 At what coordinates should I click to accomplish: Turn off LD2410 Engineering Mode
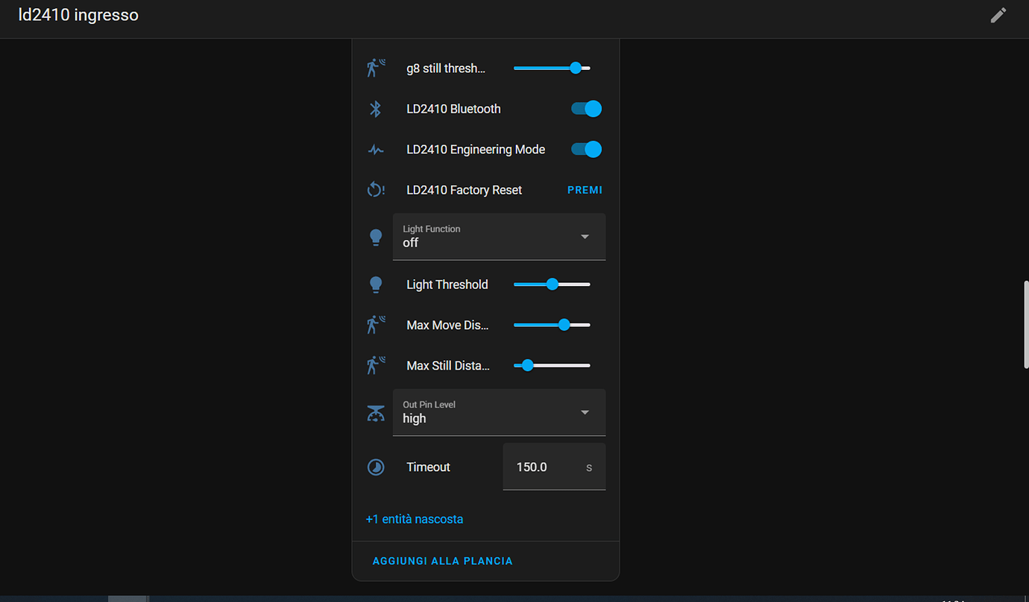(586, 149)
